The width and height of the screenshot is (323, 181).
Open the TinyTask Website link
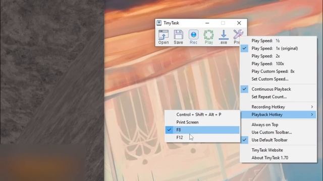click(x=279, y=150)
